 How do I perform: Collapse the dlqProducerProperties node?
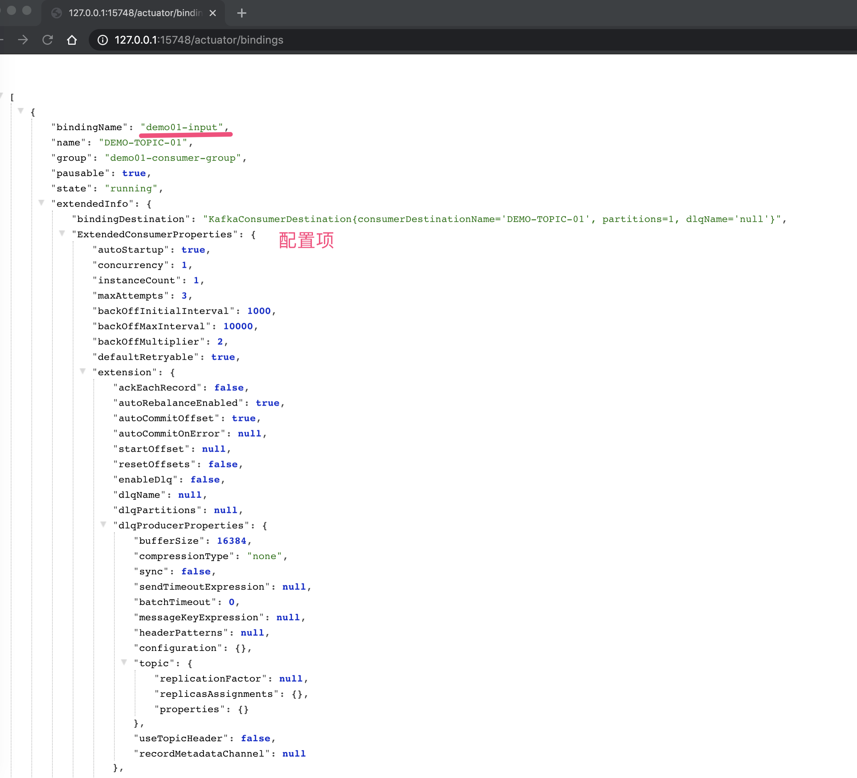click(103, 524)
